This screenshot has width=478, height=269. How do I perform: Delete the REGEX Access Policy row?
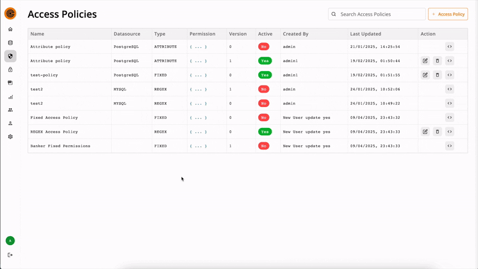click(x=437, y=132)
